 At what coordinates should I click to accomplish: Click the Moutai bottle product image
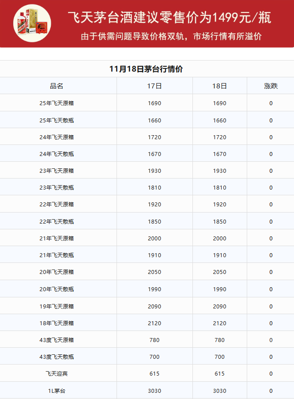point(32,23)
